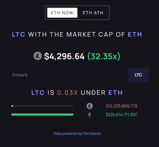Open the Data powered by CoinGecko link
The image size is (159, 147).
pos(77,133)
